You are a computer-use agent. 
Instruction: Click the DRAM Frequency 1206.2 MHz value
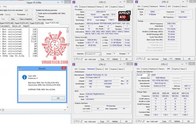pyautogui.click(x=171, y=24)
